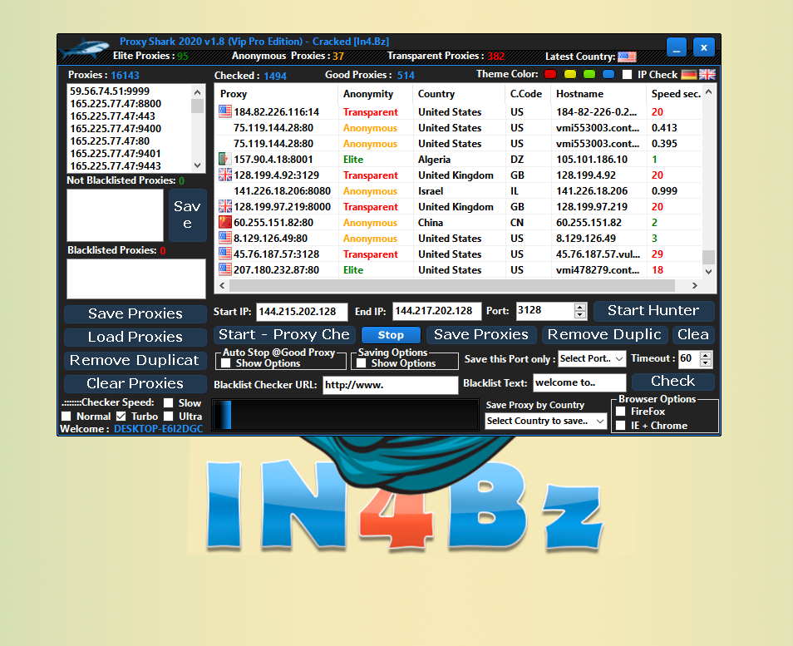Tick Auto Stop Show Options checkbox
Image resolution: width=793 pixels, height=646 pixels.
click(226, 363)
